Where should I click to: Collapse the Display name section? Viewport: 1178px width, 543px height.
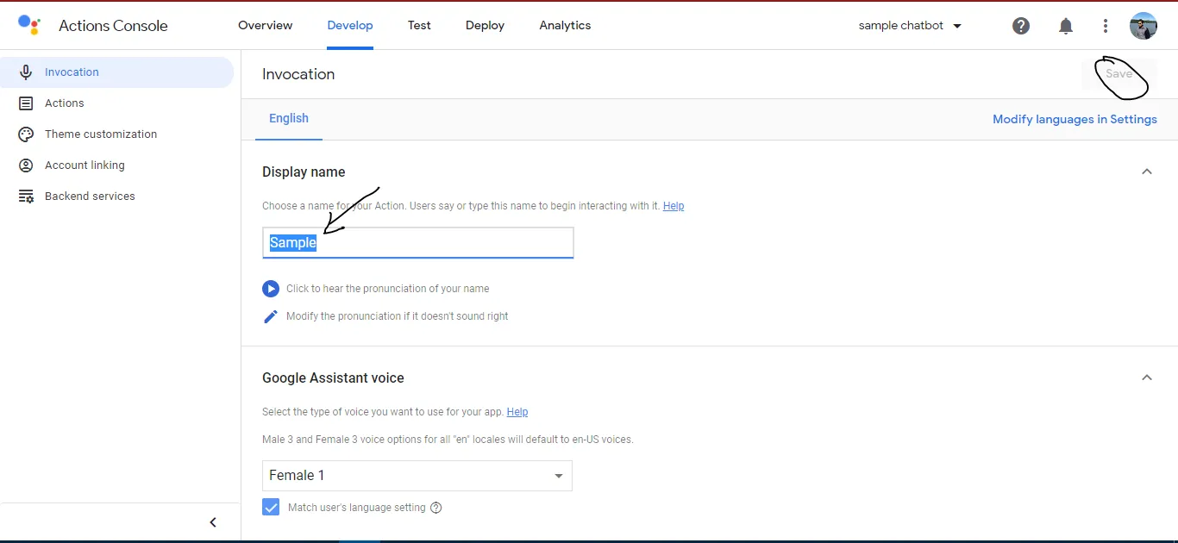pyautogui.click(x=1147, y=172)
